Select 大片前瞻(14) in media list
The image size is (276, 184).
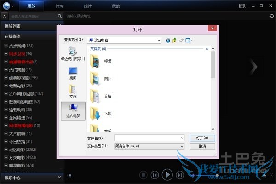click(x=20, y=134)
